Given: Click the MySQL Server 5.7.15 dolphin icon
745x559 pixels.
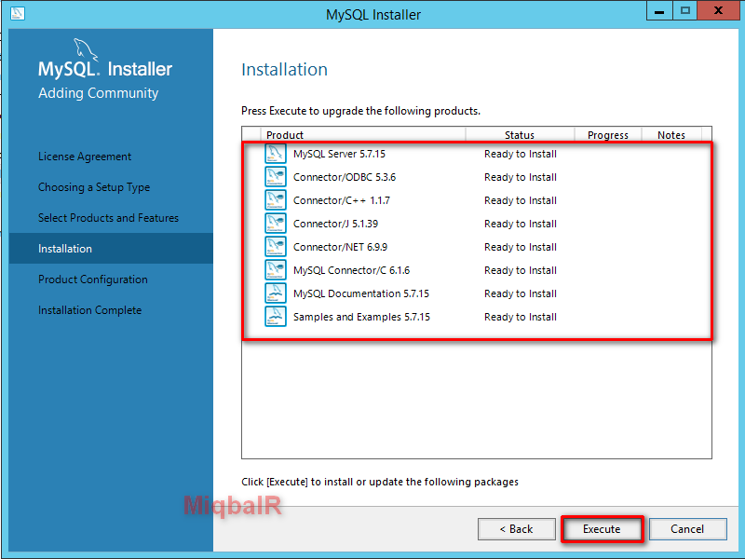Looking at the screenshot, I should coord(275,153).
